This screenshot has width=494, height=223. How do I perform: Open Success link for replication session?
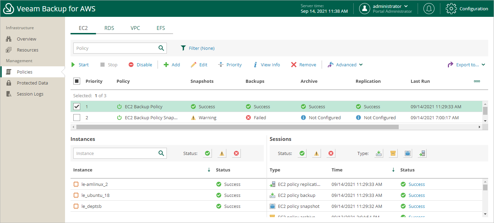417,184
